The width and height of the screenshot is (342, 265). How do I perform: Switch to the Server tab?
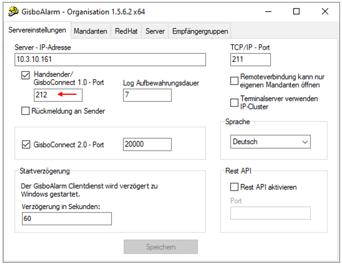155,31
